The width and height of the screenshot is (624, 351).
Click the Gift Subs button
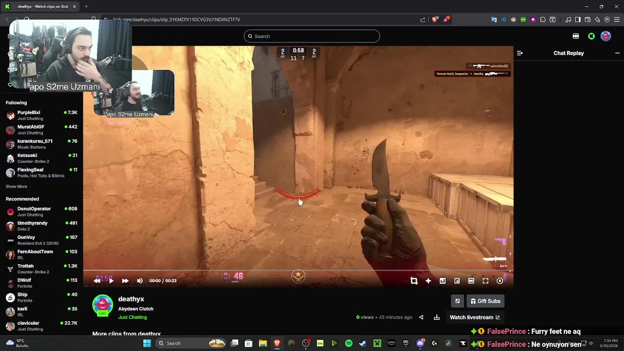[x=485, y=301]
